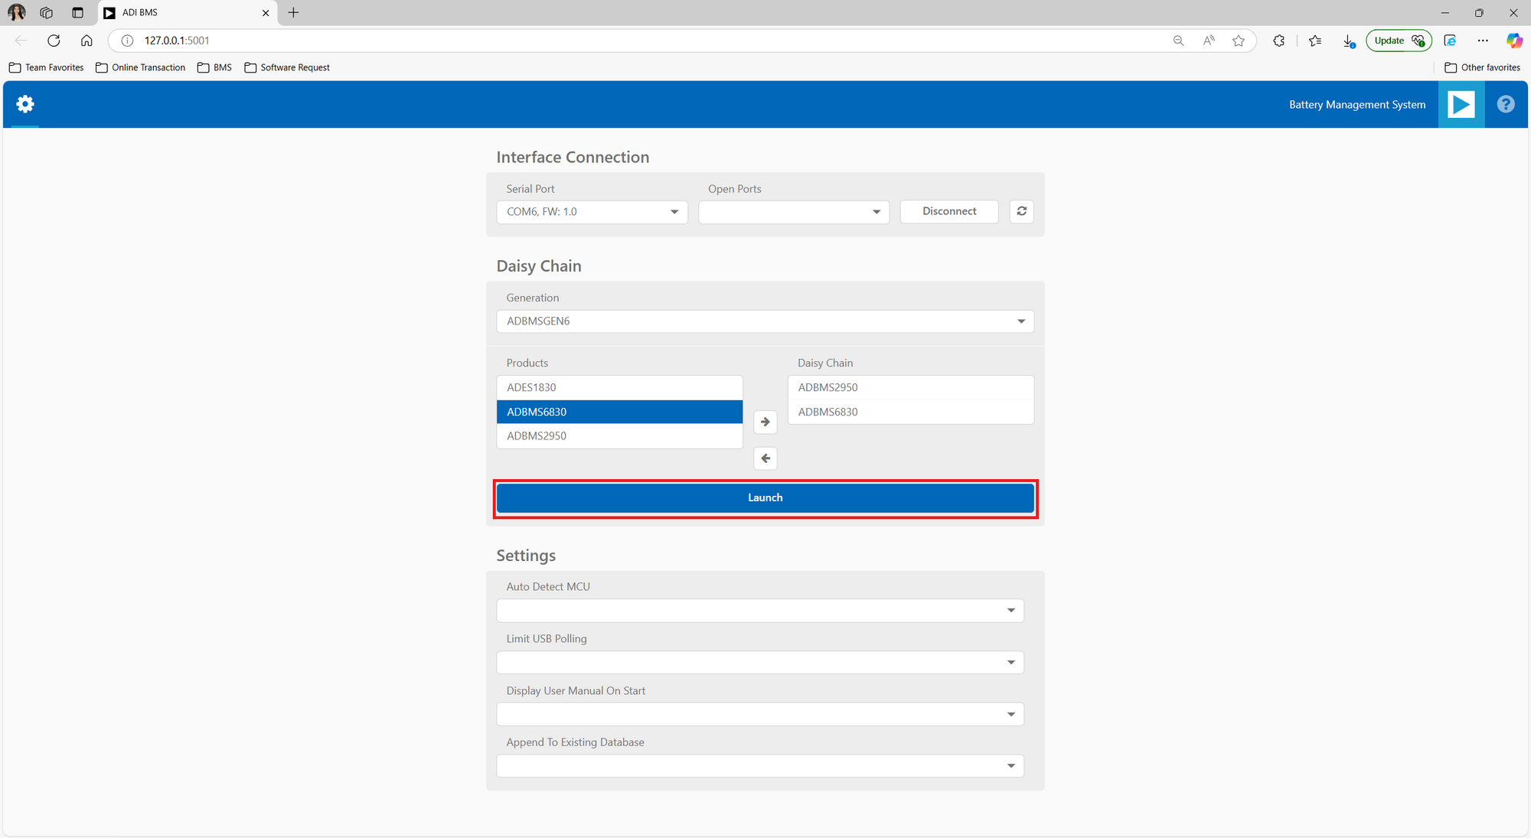Image resolution: width=1531 pixels, height=838 pixels.
Task: Close the ADI BMS tab
Action: click(266, 13)
